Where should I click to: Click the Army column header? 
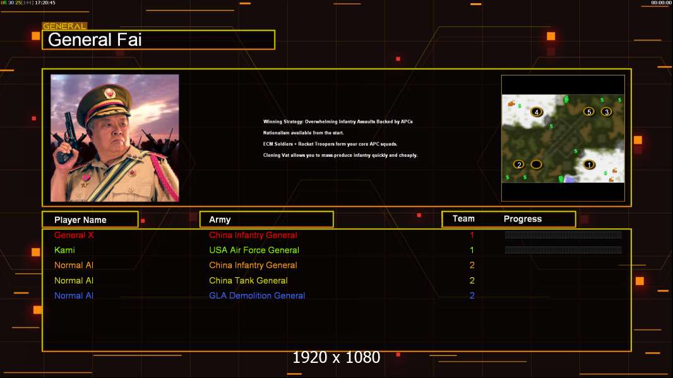[x=266, y=220]
